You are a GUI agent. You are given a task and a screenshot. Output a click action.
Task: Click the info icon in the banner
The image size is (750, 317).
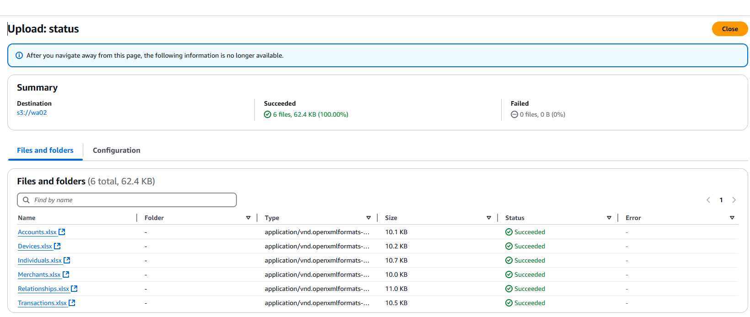19,55
